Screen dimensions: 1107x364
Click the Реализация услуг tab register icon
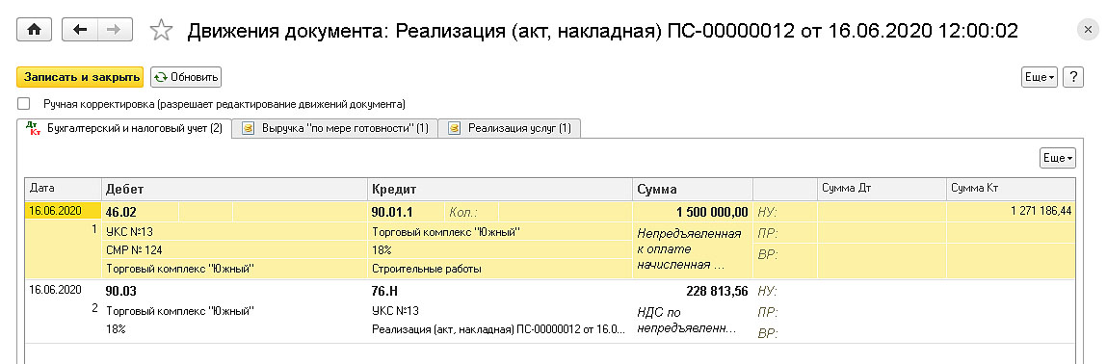point(454,128)
